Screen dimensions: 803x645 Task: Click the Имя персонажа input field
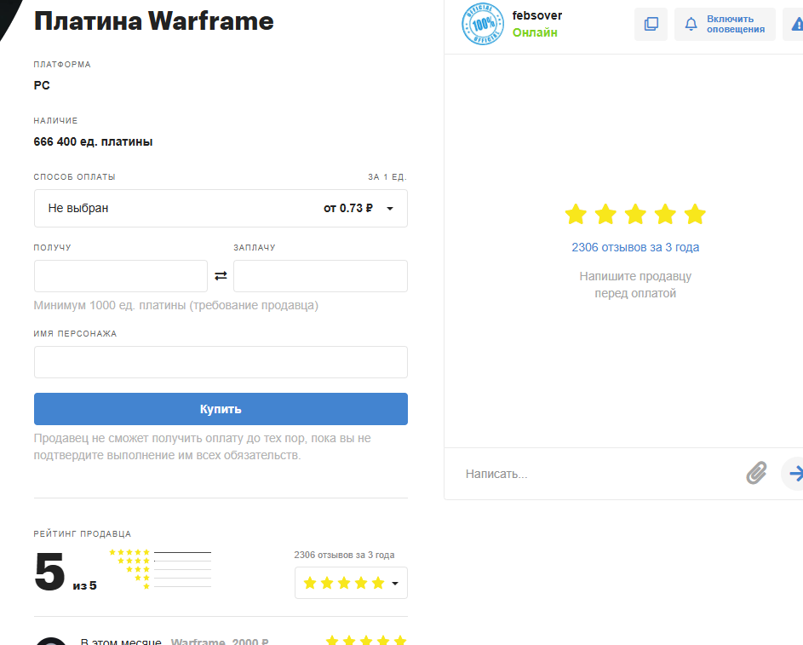(x=221, y=361)
